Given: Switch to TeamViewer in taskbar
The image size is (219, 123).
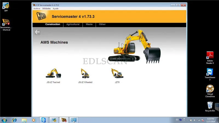Looking at the screenshot, I should coord(44,120).
